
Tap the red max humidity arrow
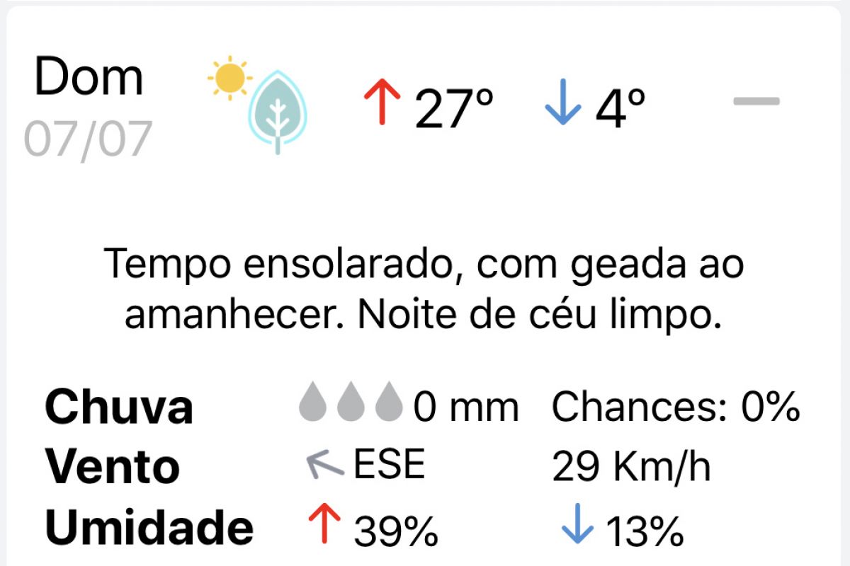[324, 524]
